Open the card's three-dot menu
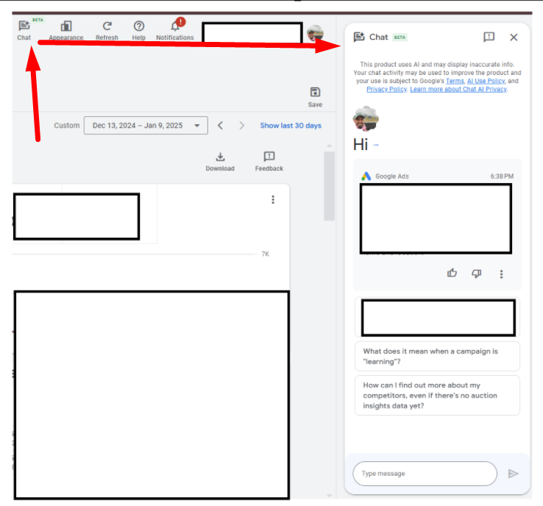Screen dimensions: 543x506 [x=273, y=199]
